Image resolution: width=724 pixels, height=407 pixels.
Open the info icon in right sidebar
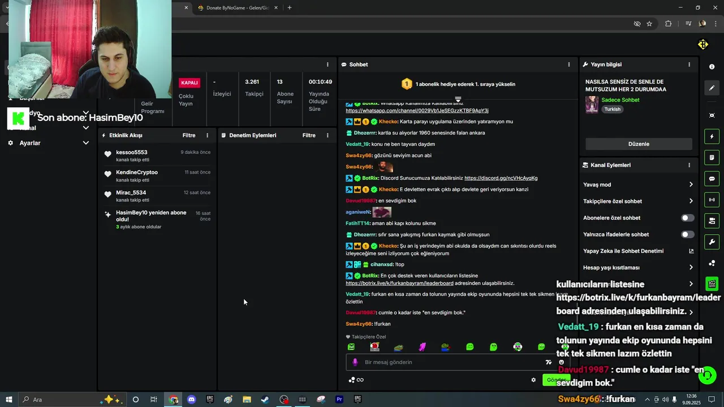(712, 67)
